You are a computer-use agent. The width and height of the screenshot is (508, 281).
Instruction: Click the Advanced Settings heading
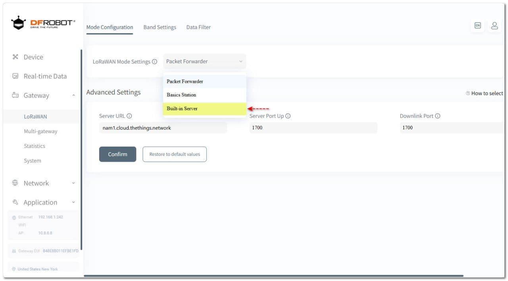(x=114, y=92)
